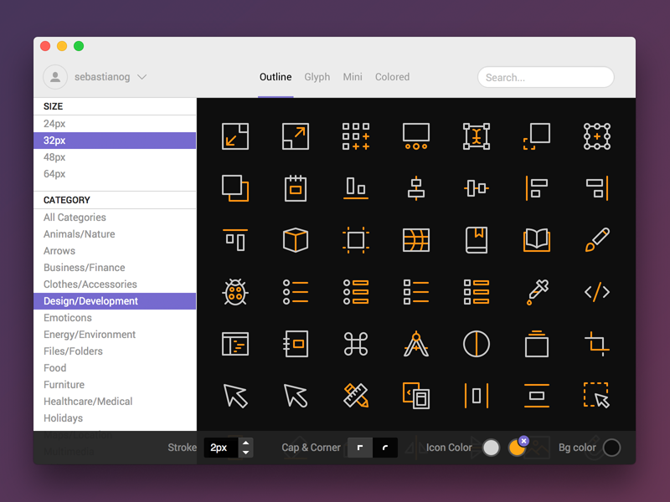
Task: Choose the crop tool icon
Action: (x=597, y=344)
